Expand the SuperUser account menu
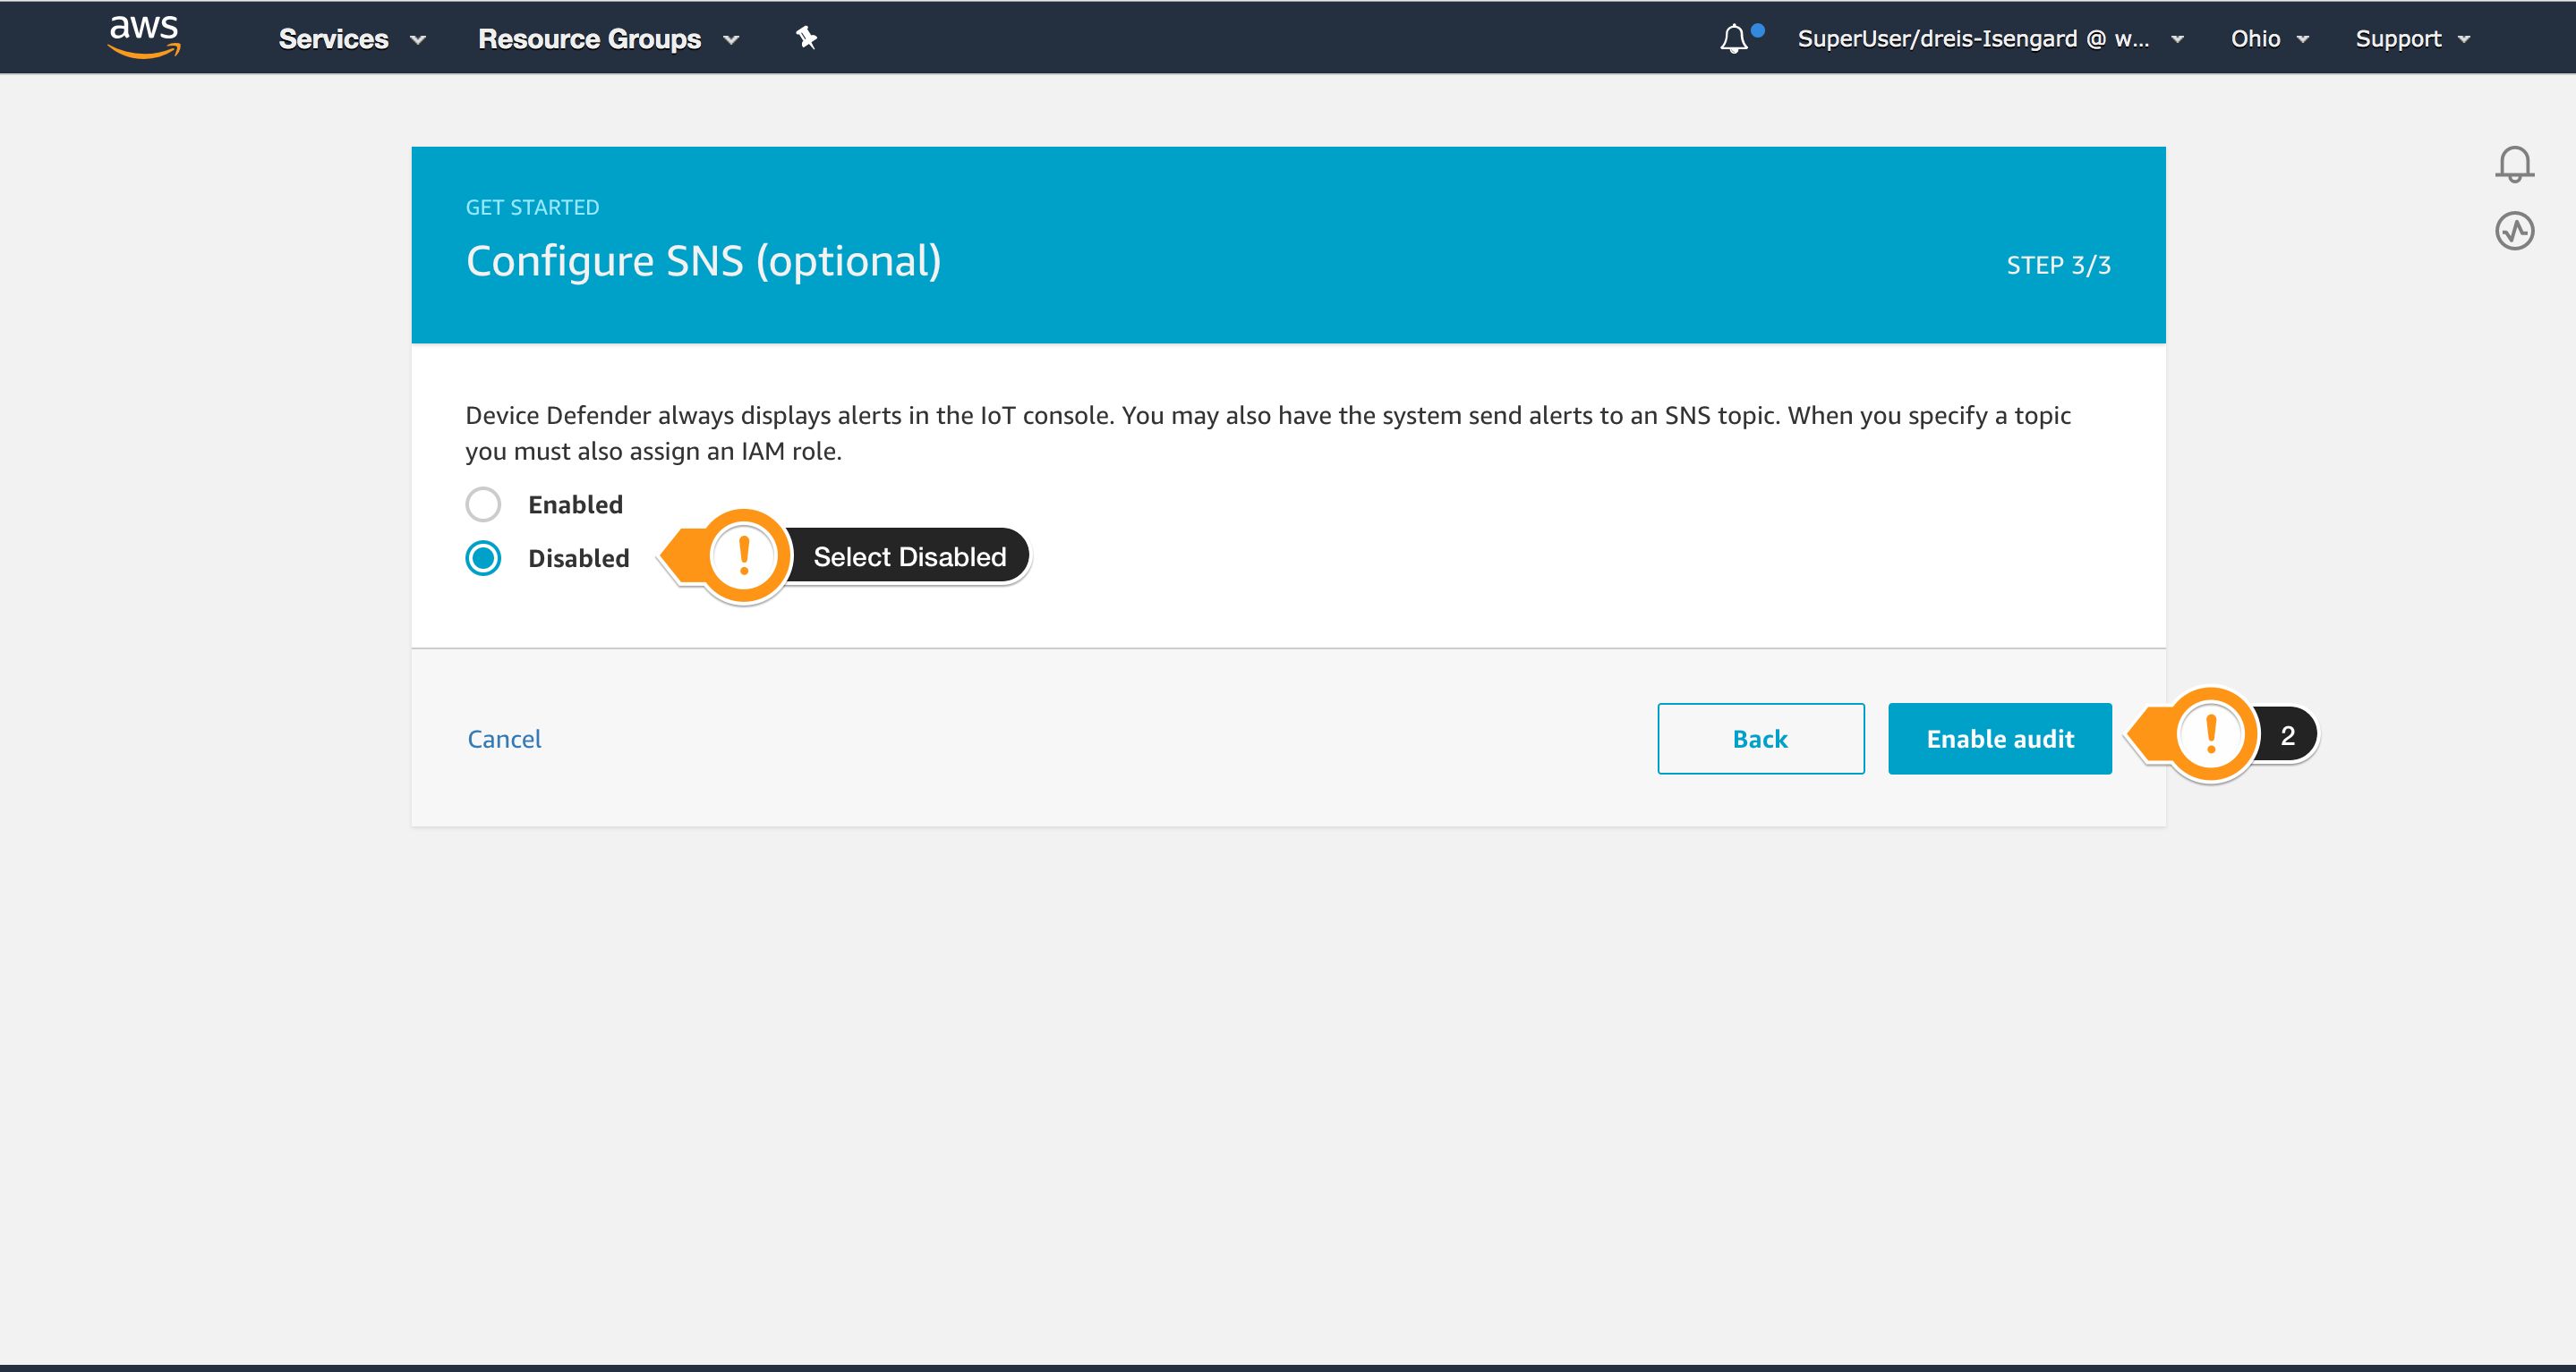This screenshot has width=2576, height=1372. 1990,39
